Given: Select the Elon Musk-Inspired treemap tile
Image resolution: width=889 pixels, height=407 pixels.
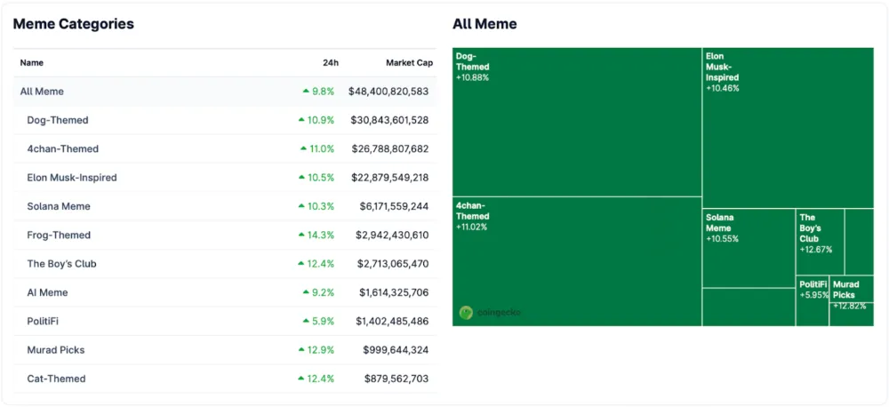Looking at the screenshot, I should [x=788, y=128].
